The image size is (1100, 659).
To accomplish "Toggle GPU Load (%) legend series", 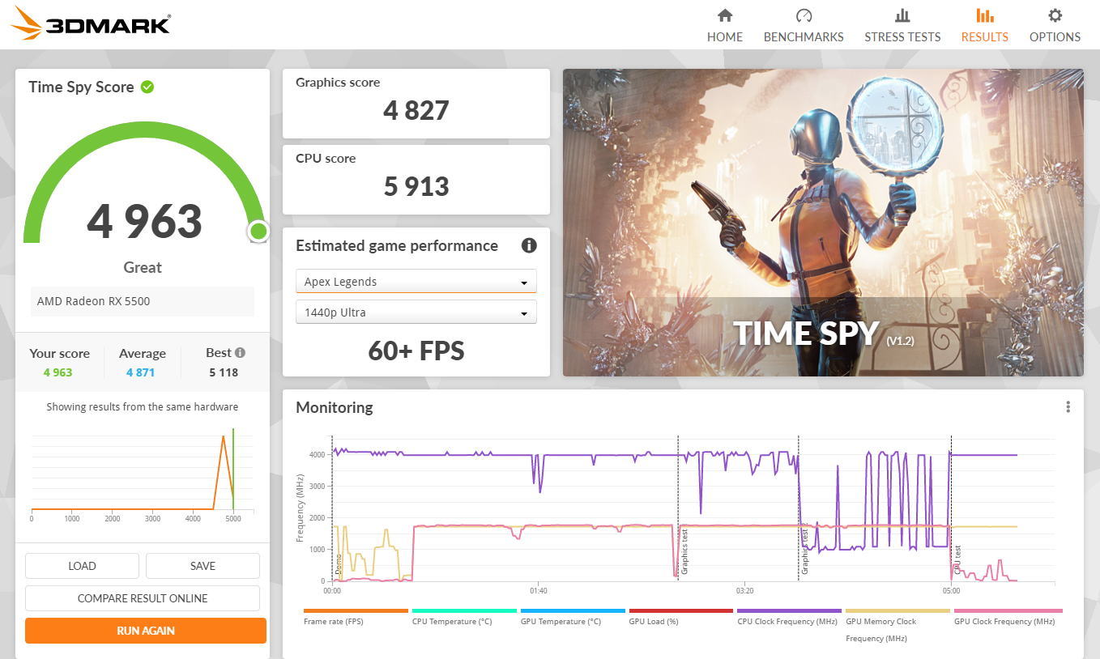I will pyautogui.click(x=681, y=616).
